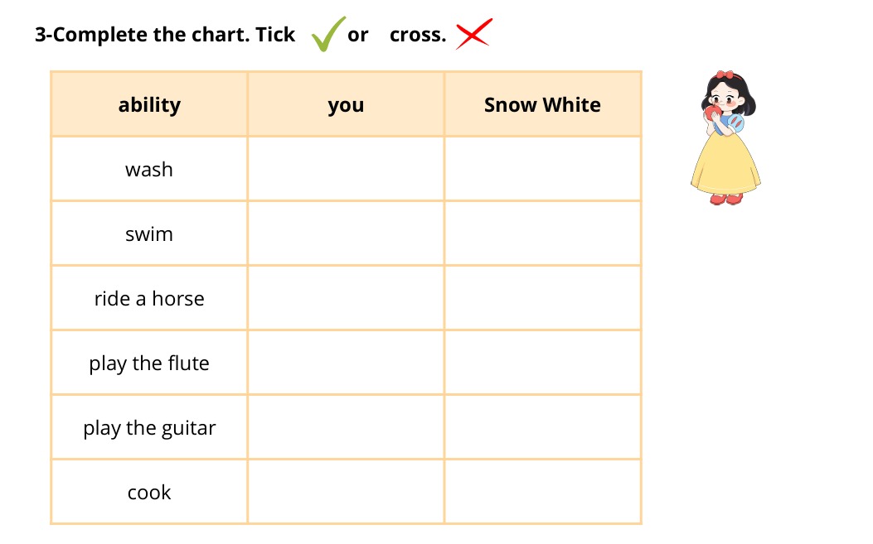Viewport: 873px width, 544px height.
Task: Click the green tick mark icon
Action: [x=328, y=34]
